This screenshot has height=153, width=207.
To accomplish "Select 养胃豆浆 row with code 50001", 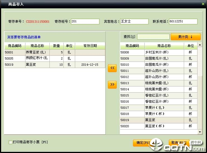I will tap(37, 52).
